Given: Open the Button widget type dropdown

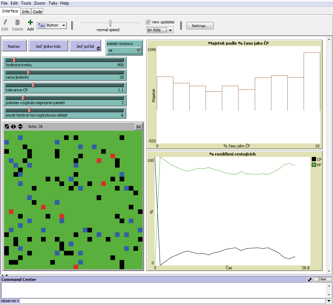Looking at the screenshot, I should pyautogui.click(x=52, y=26).
